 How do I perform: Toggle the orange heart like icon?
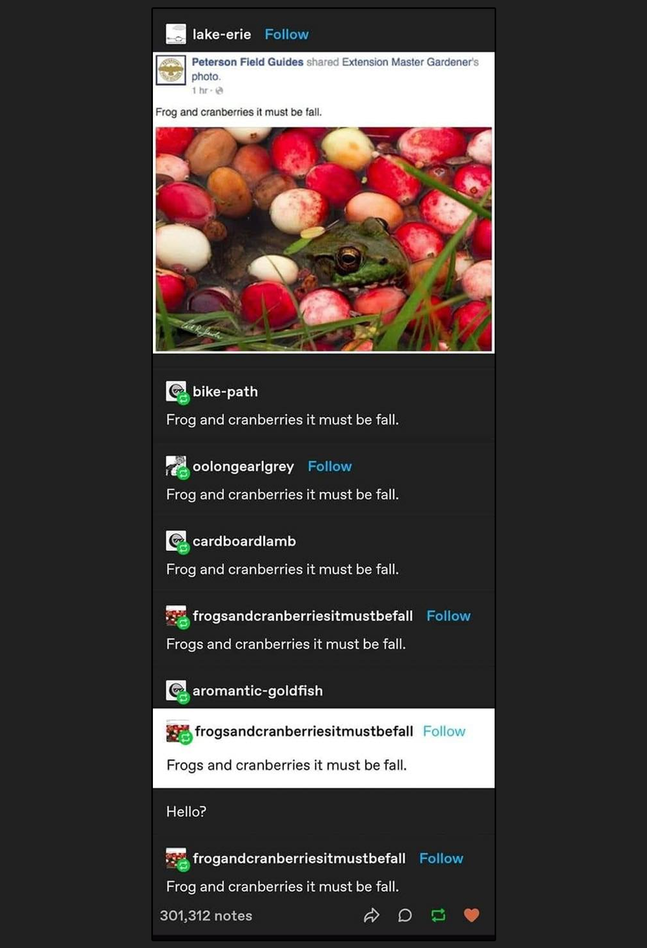[471, 915]
